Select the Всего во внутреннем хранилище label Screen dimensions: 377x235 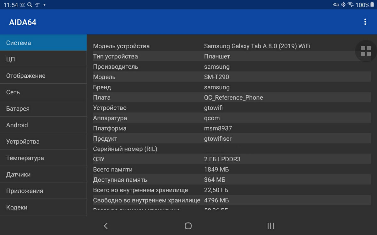pos(140,190)
